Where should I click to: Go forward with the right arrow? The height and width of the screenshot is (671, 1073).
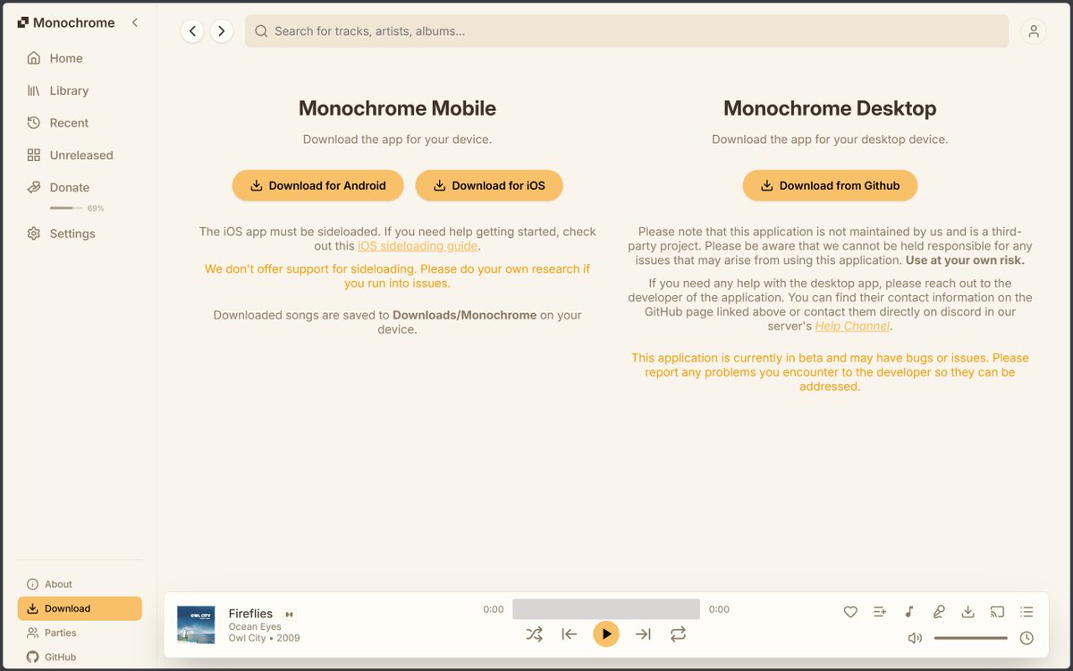222,31
